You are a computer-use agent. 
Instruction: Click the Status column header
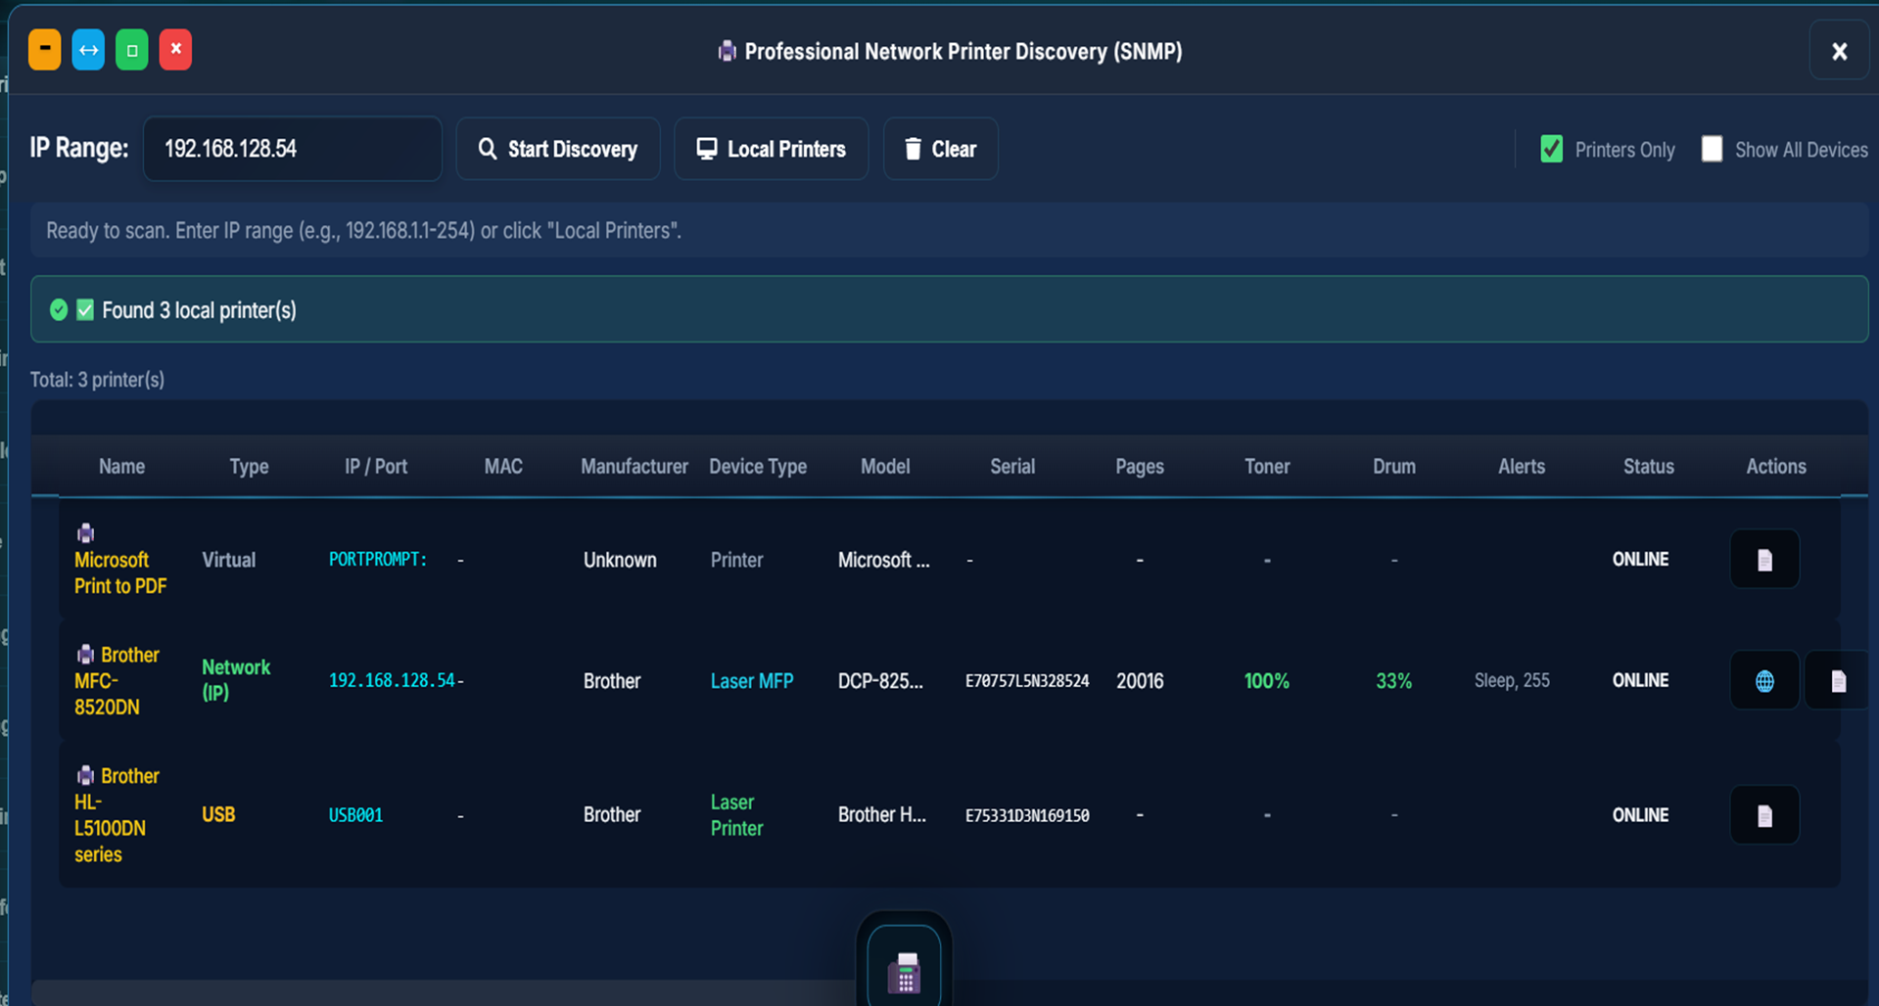click(x=1649, y=467)
